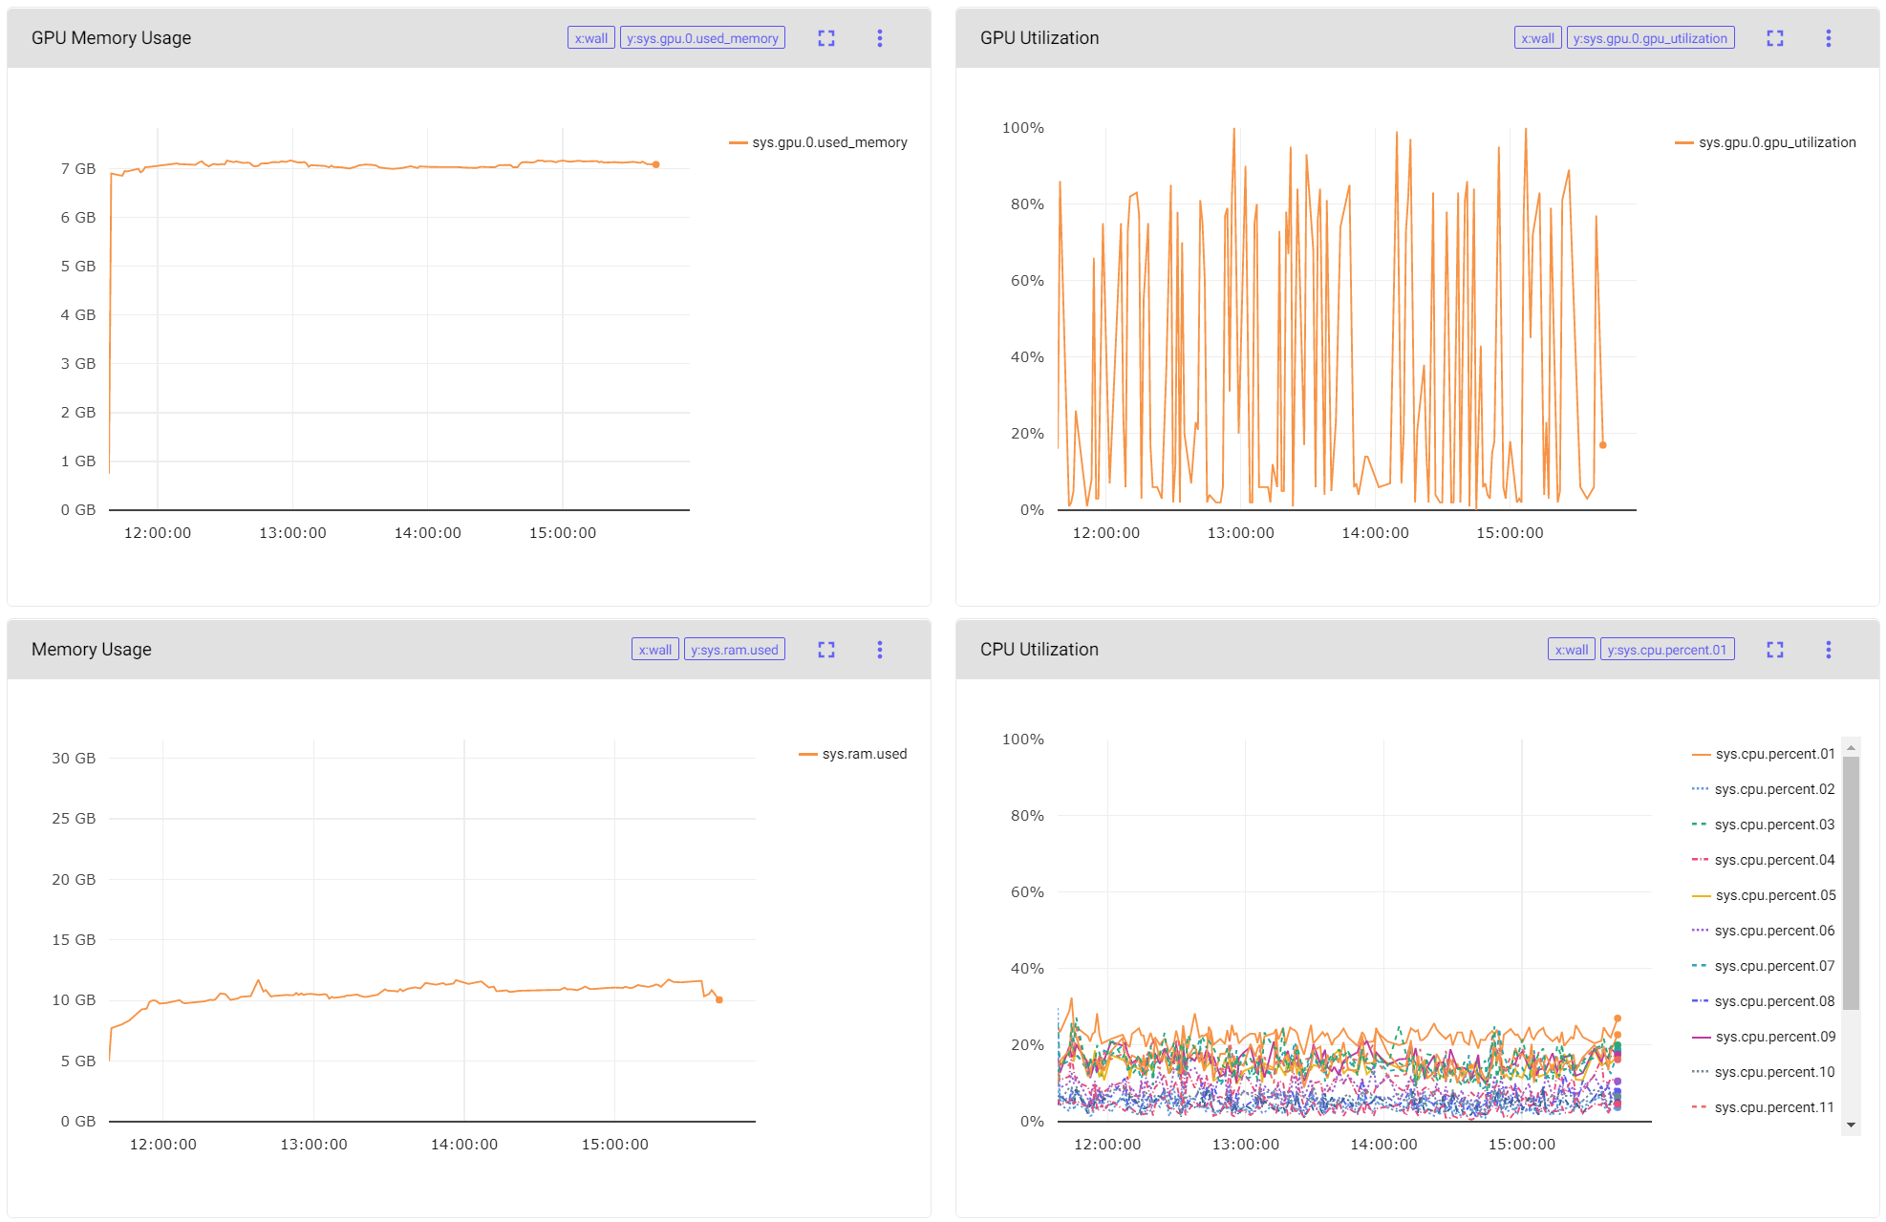Expand GPU Utilization chart to fullscreen

tap(1775, 38)
